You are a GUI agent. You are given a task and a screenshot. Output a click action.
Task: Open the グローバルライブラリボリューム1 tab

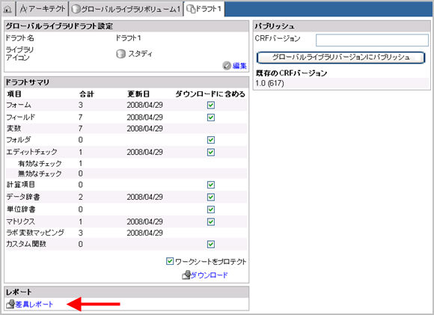[126, 9]
